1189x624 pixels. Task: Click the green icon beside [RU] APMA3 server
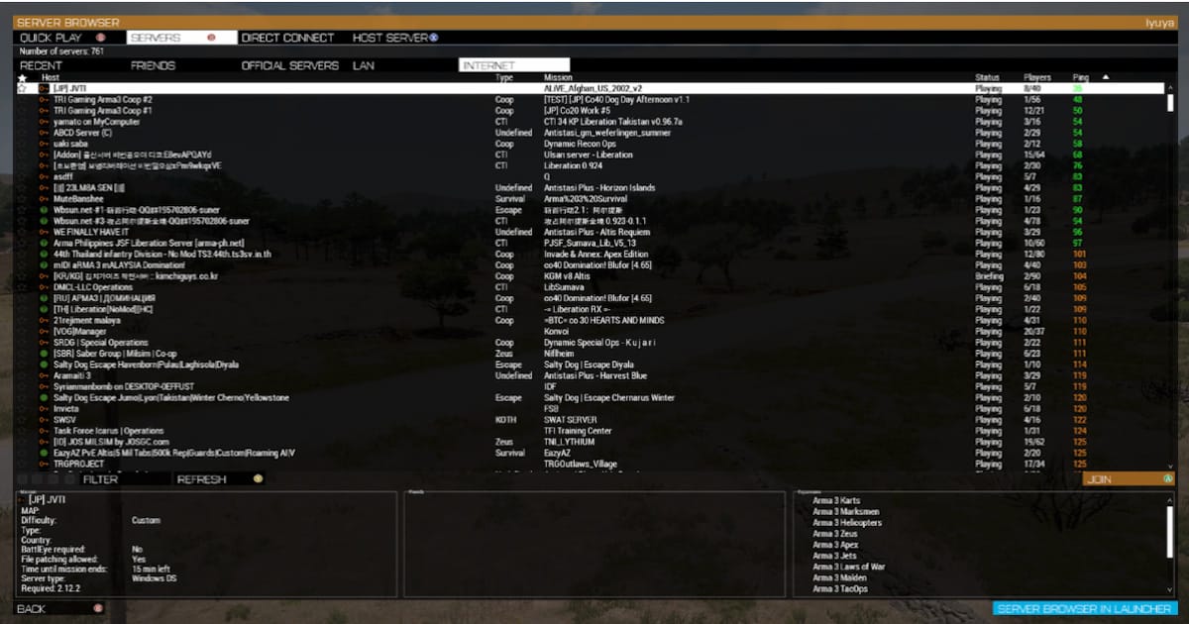tap(44, 298)
